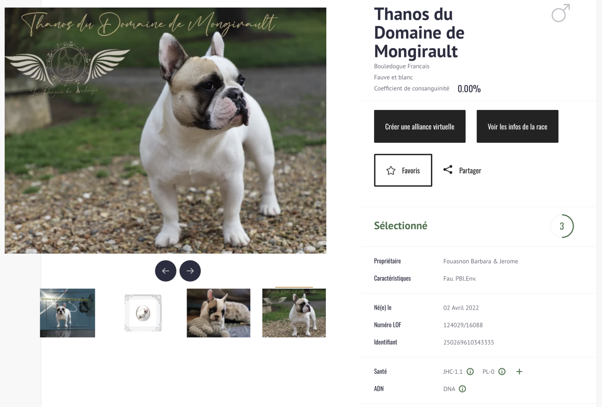The image size is (602, 407).
Task: Click the star icon in Favoris
Action: pyautogui.click(x=391, y=171)
